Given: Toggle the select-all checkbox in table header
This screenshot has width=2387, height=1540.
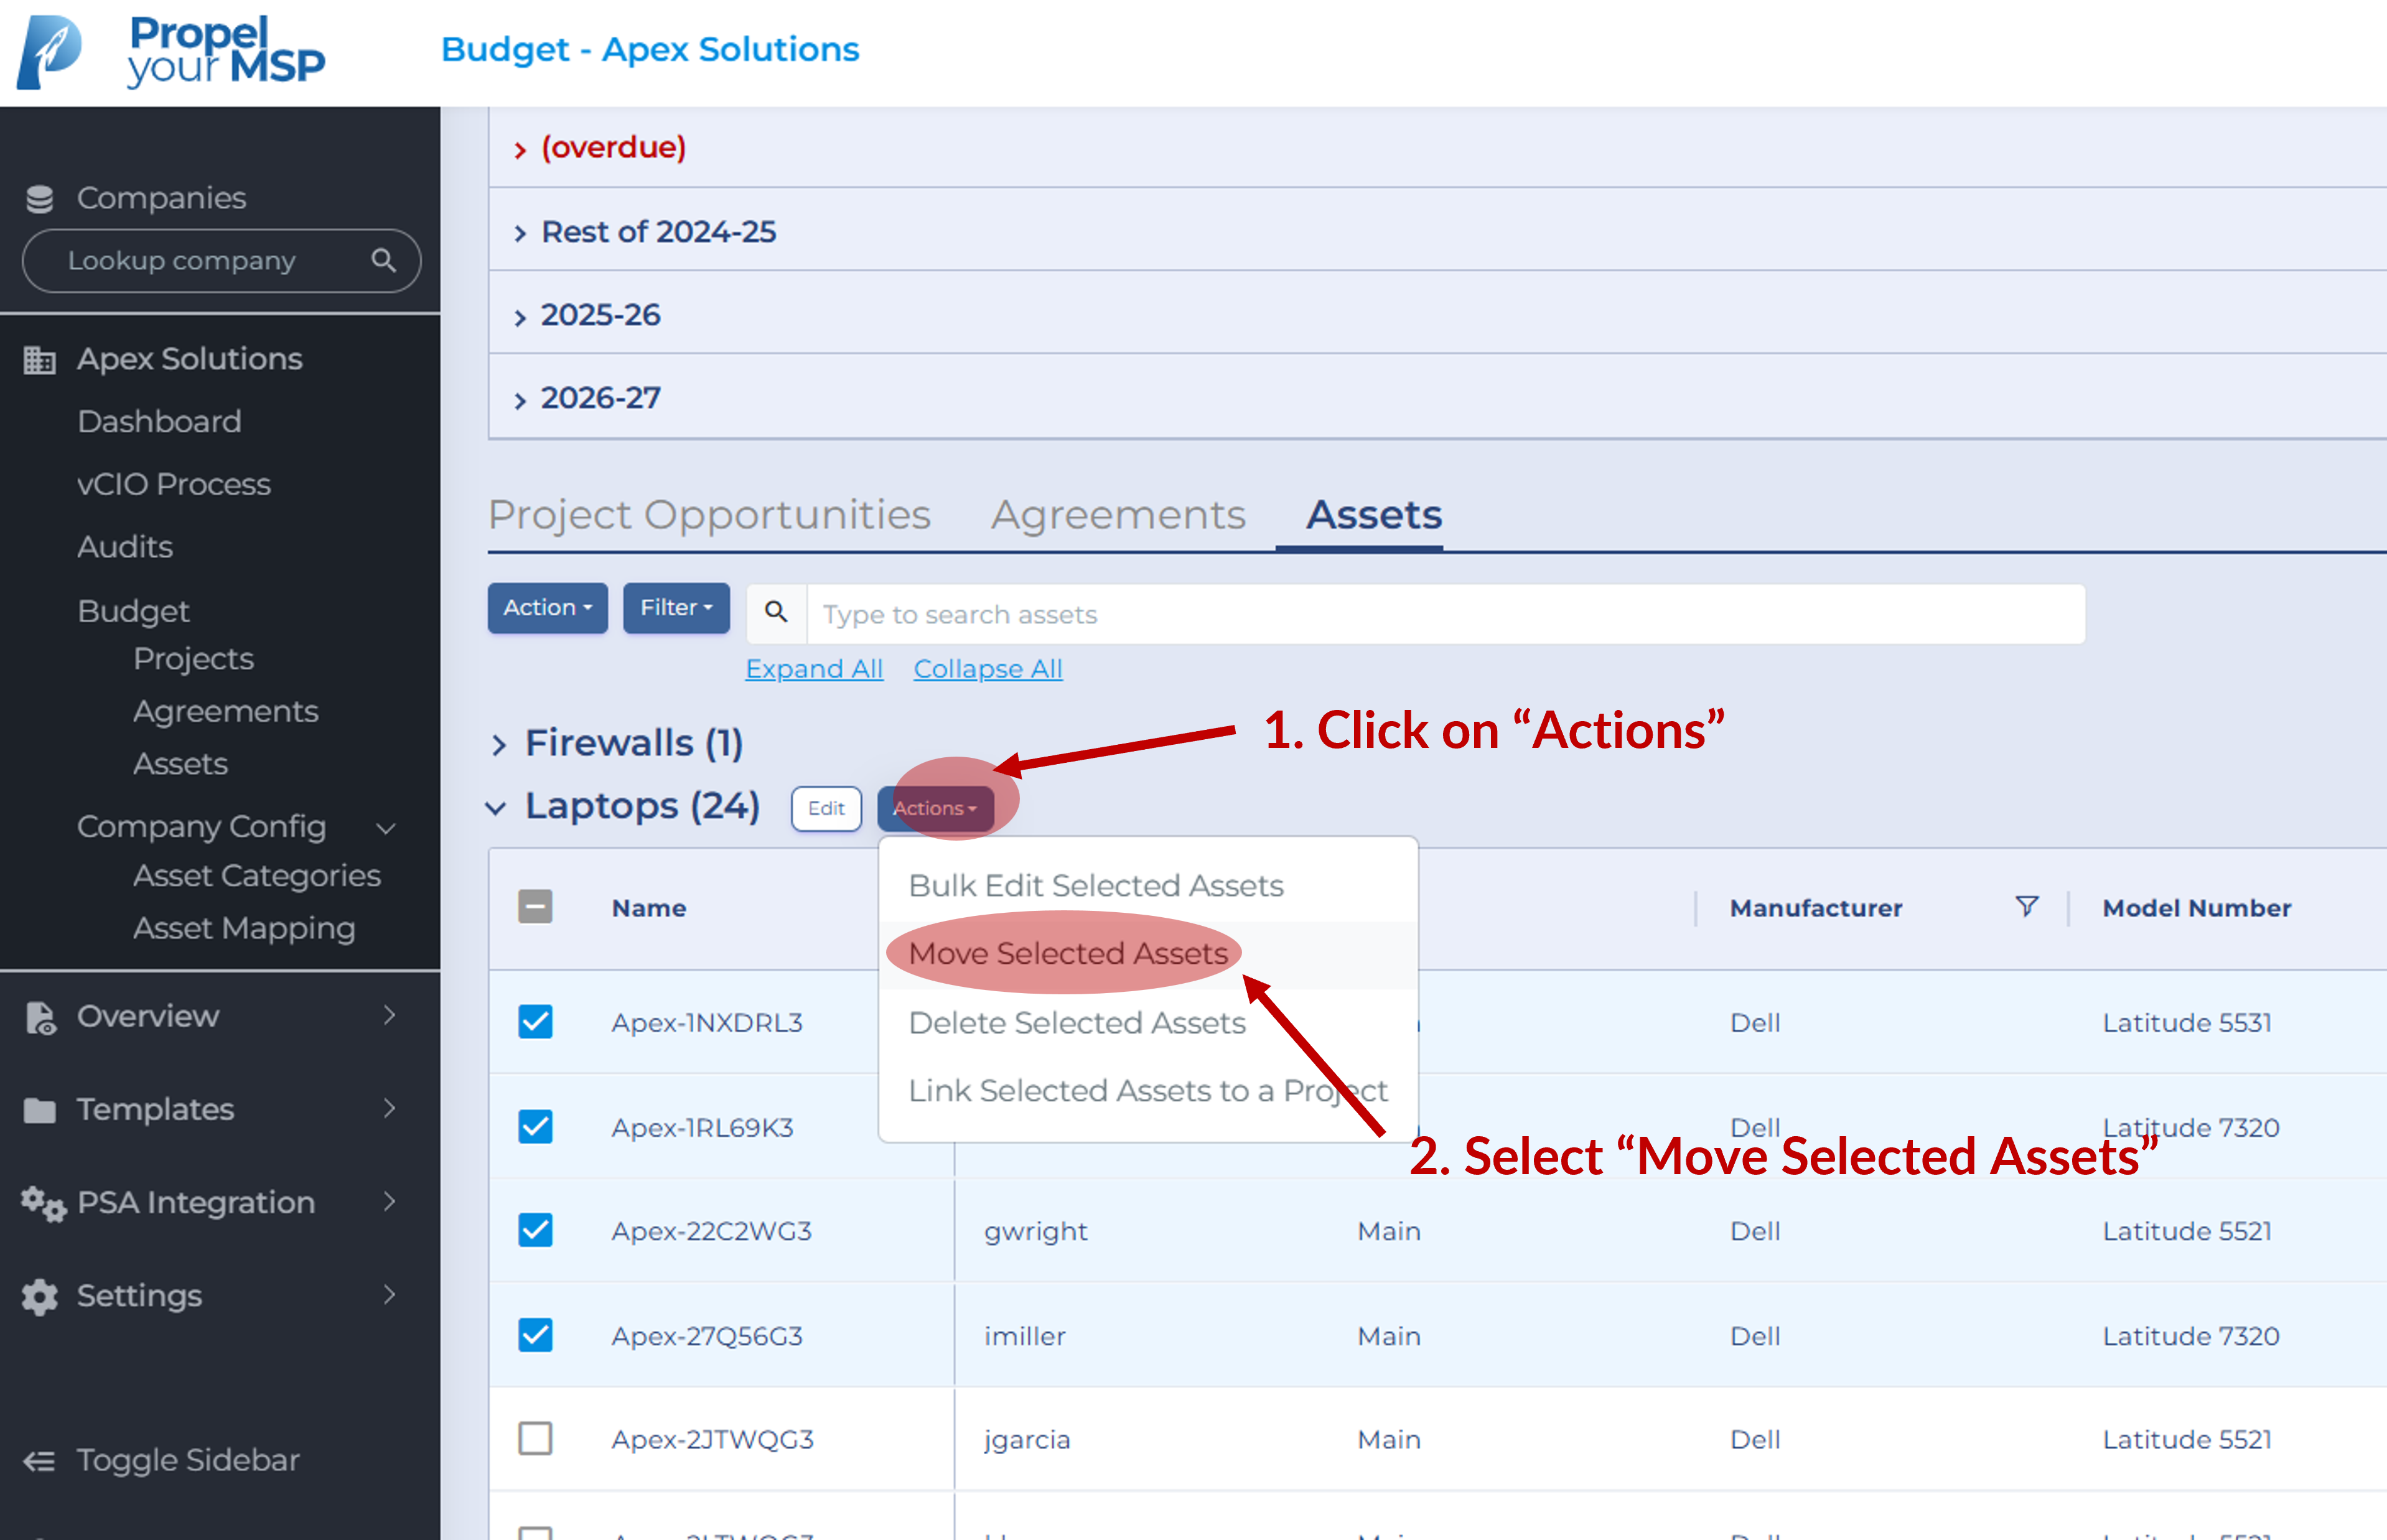Looking at the screenshot, I should pyautogui.click(x=535, y=907).
